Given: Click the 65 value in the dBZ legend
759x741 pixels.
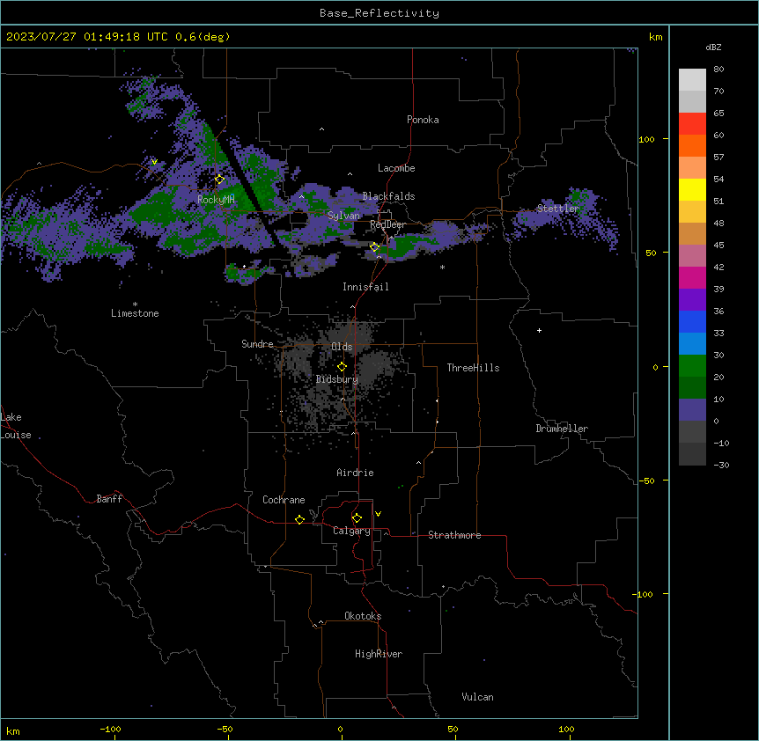Looking at the screenshot, I should click(x=718, y=113).
